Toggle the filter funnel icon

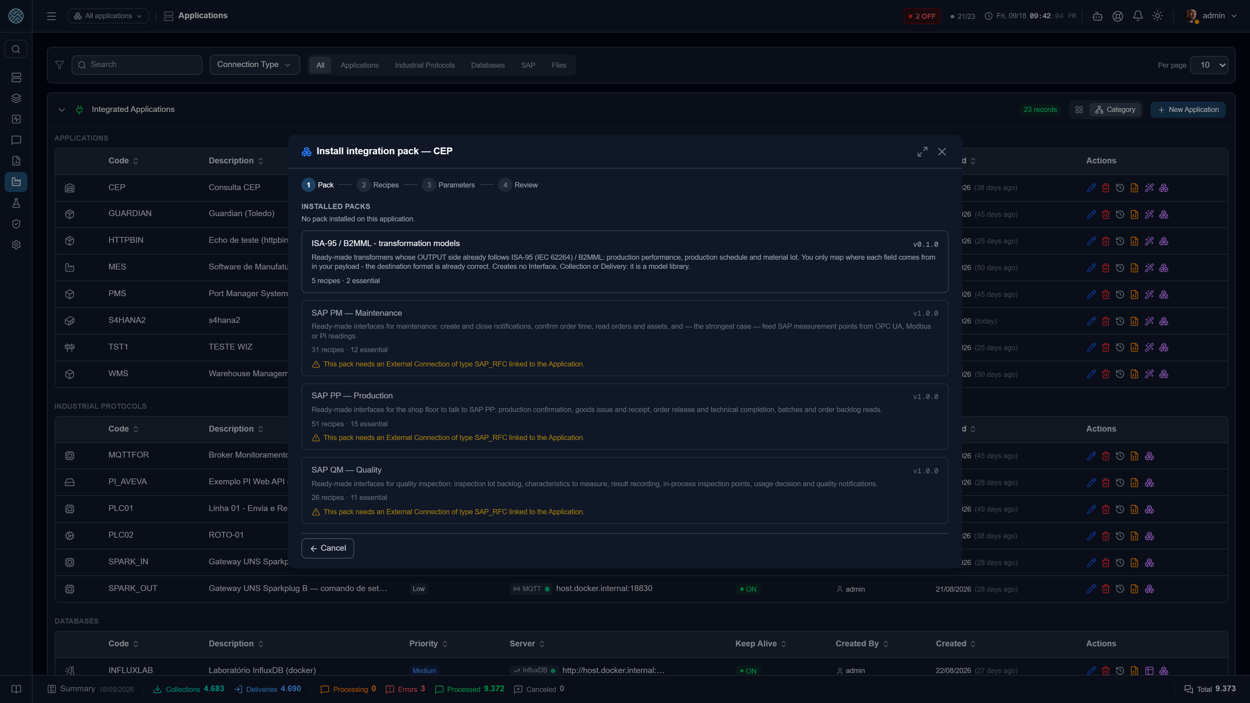(x=59, y=65)
